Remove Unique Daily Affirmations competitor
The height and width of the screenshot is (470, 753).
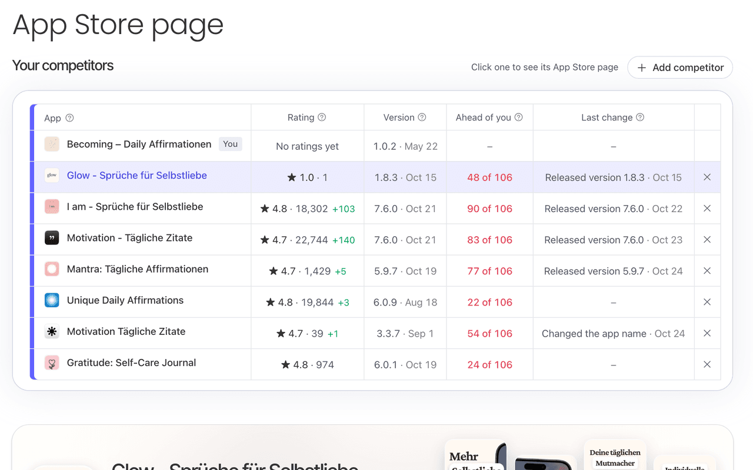click(x=707, y=302)
